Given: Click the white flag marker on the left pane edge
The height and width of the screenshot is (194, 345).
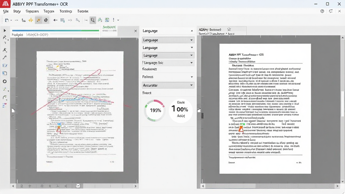Looking at the screenshot, I should [13, 110].
